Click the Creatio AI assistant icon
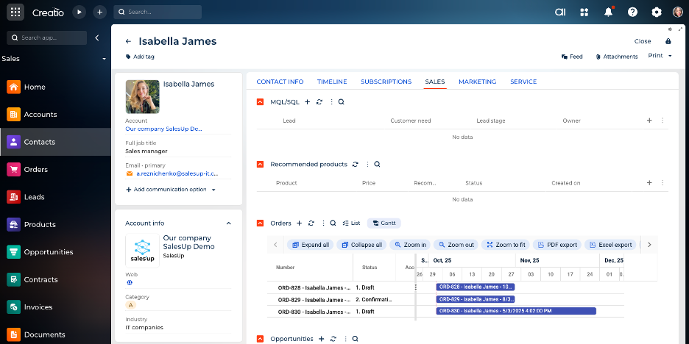The height and width of the screenshot is (344, 689). point(559,12)
